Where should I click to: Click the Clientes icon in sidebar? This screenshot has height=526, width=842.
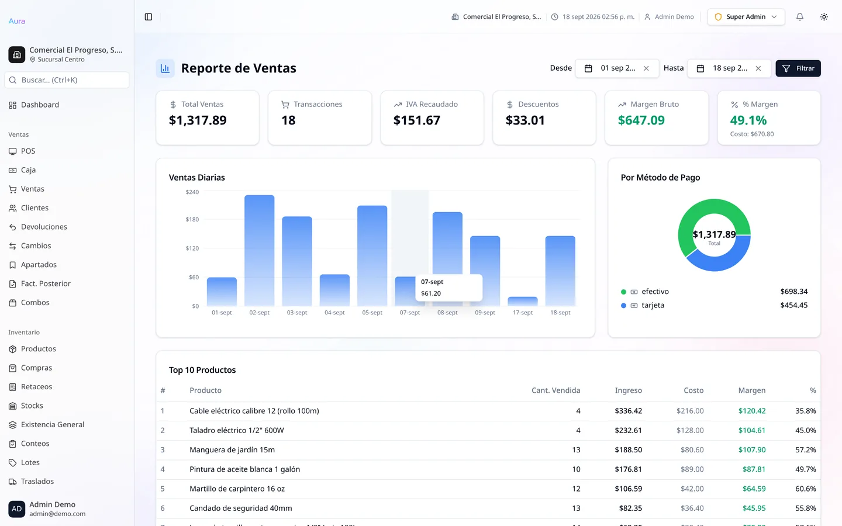13,208
